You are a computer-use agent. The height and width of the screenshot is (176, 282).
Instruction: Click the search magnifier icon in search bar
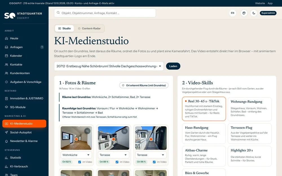coord(58,13)
